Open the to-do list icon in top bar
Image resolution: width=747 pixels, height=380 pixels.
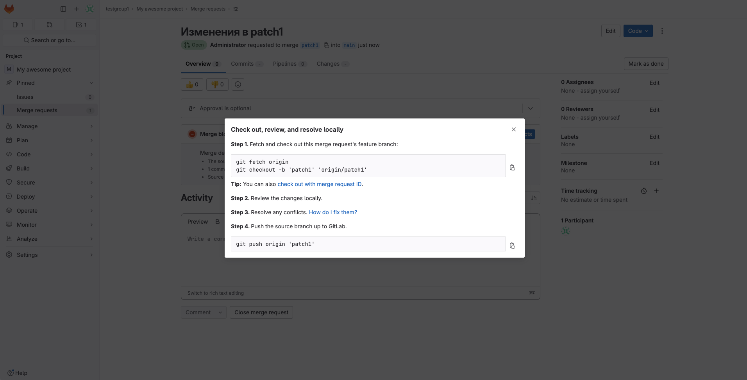(x=81, y=24)
